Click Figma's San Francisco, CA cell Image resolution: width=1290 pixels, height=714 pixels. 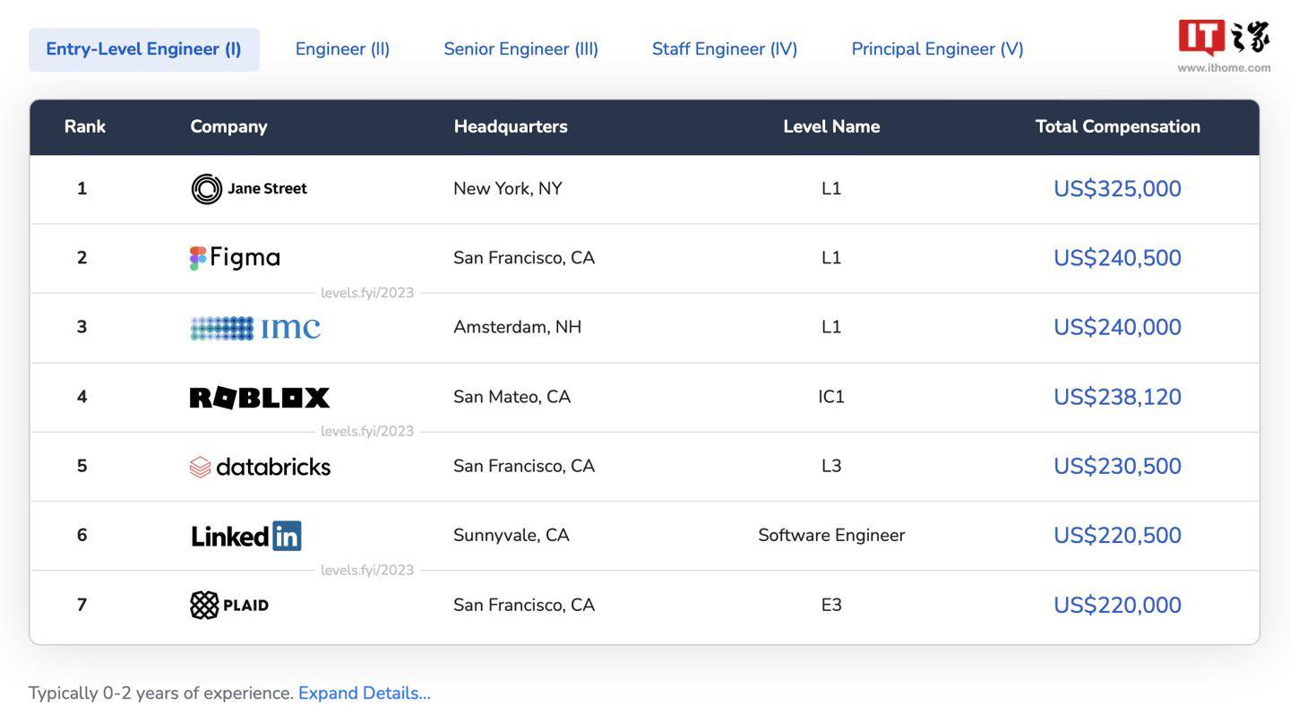(x=524, y=258)
